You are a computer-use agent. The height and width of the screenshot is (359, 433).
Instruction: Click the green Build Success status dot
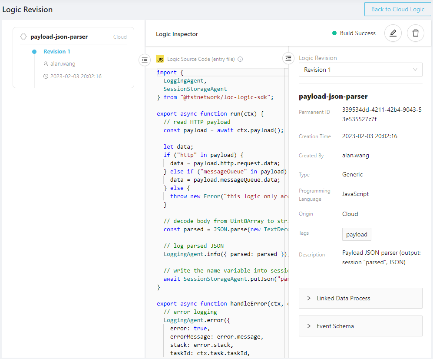334,33
